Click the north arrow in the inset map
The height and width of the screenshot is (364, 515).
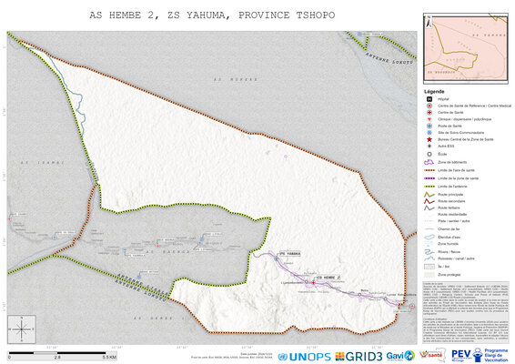pyautogui.click(x=429, y=22)
